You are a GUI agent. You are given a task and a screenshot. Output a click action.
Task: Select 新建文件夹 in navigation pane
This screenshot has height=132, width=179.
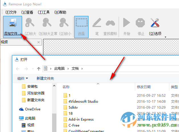tap(36, 100)
